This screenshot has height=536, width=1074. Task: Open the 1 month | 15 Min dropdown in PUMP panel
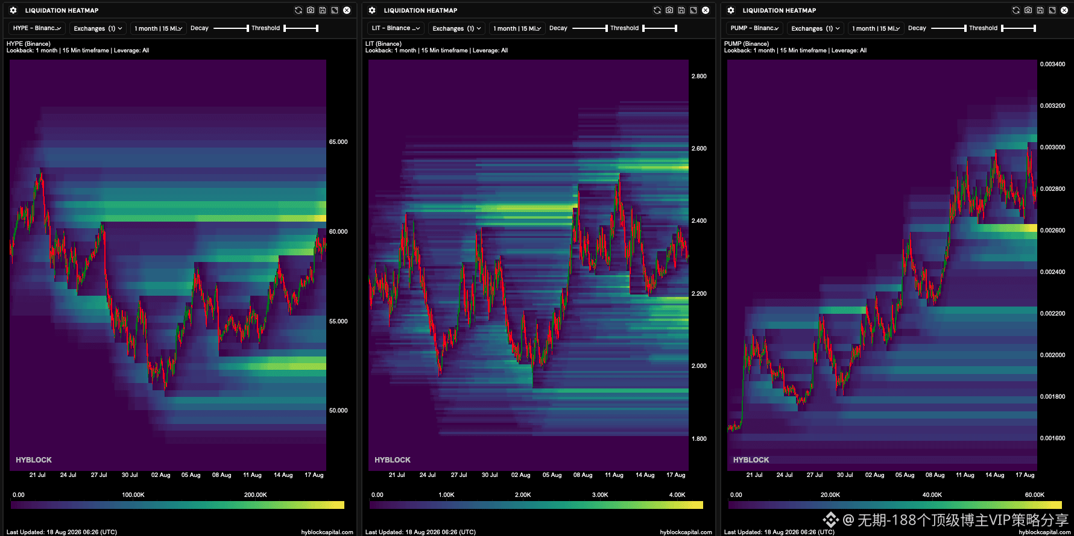[x=876, y=28]
